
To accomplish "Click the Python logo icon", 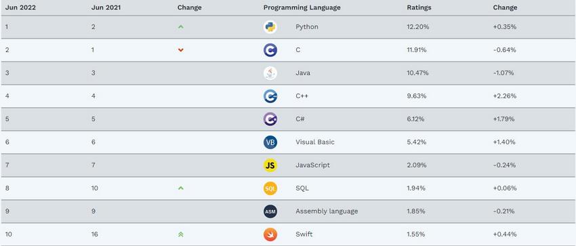I will pos(270,27).
